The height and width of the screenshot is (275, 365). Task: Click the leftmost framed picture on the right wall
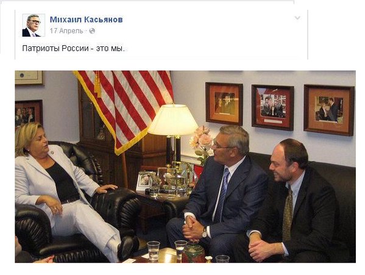(224, 104)
